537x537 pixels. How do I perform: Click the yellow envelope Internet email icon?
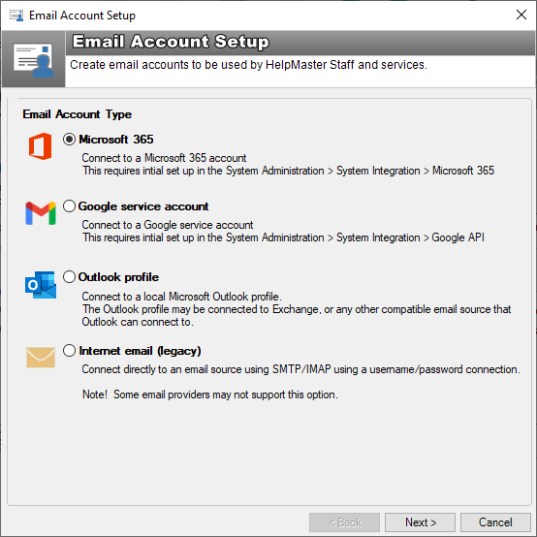(x=41, y=358)
